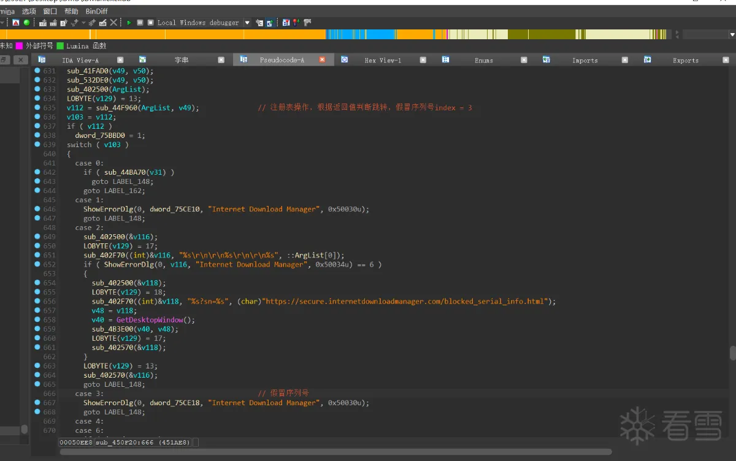Screen dimensions: 736x461
Task: Switch to the Exports tab
Action: click(x=685, y=60)
